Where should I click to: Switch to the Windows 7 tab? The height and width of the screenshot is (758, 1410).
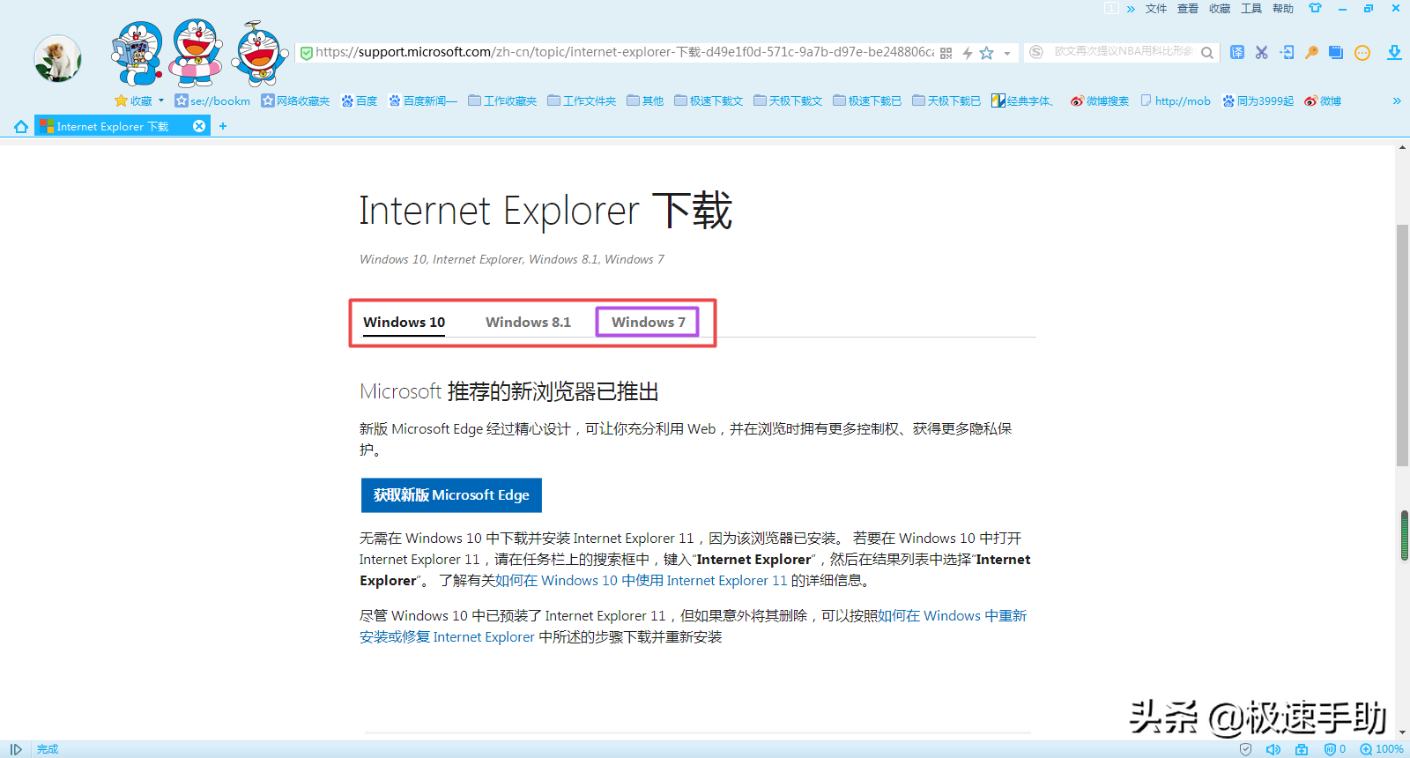pyautogui.click(x=648, y=322)
